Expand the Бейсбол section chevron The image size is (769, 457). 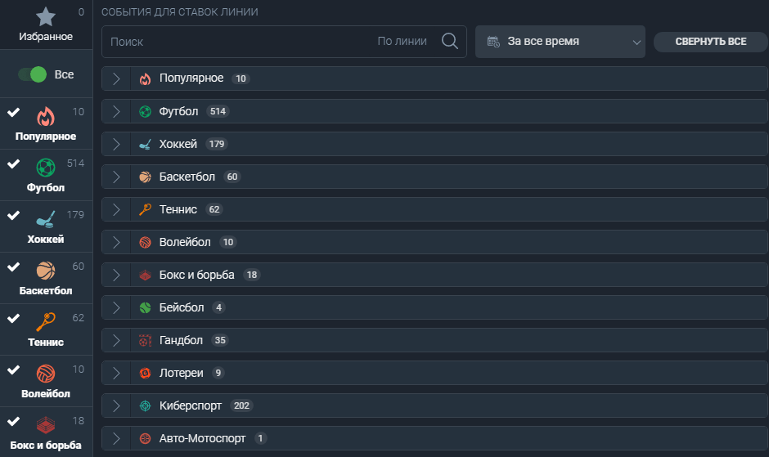point(116,307)
